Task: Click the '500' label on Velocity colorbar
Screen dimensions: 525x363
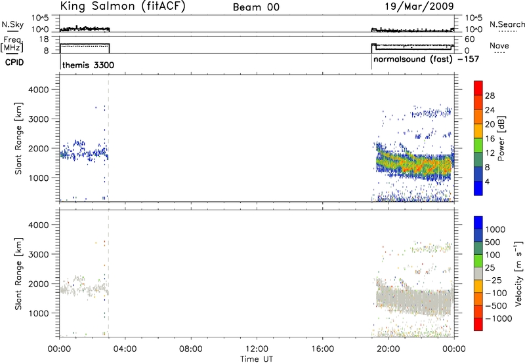Action: [492, 242]
